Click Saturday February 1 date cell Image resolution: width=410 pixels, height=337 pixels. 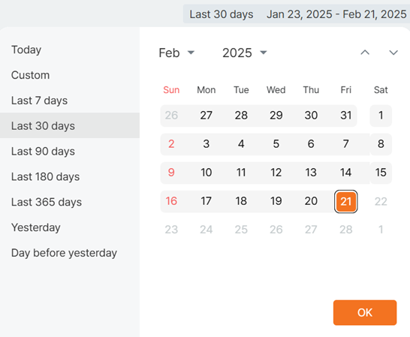tap(381, 116)
